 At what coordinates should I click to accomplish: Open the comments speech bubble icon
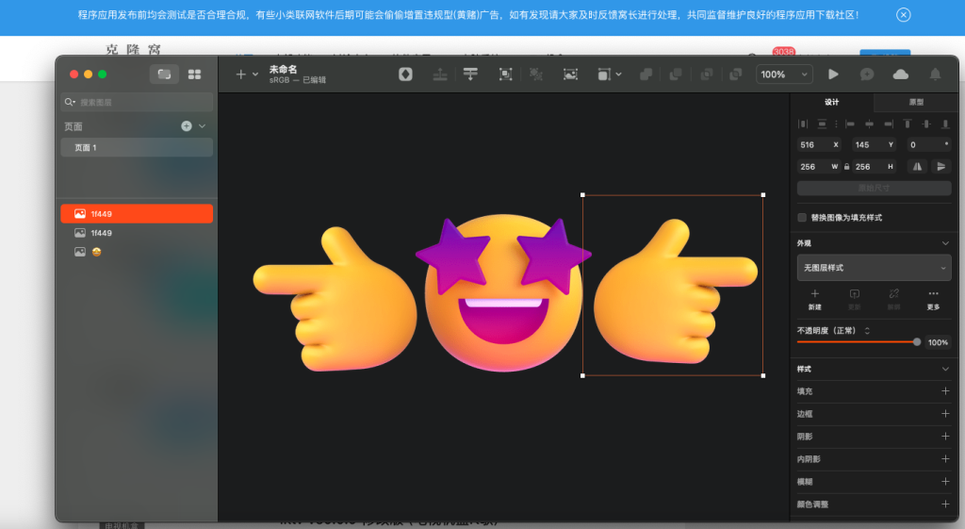click(x=867, y=74)
